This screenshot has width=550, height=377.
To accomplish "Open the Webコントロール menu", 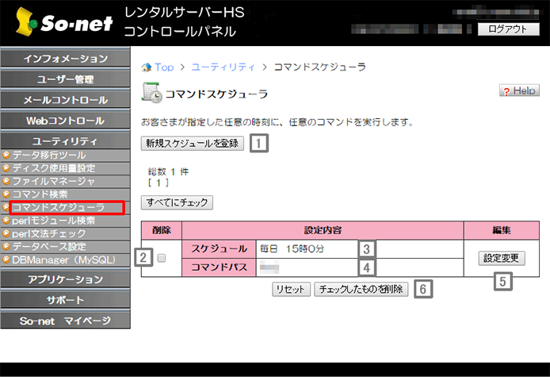I will (x=65, y=121).
